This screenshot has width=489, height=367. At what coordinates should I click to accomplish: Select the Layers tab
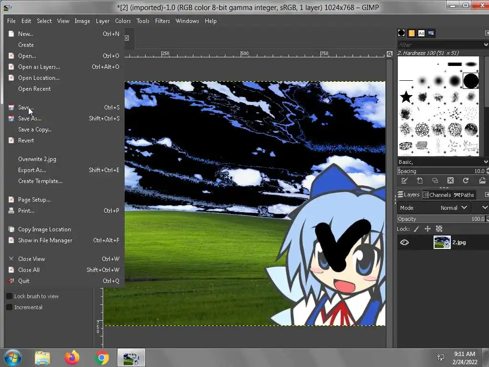click(x=409, y=195)
